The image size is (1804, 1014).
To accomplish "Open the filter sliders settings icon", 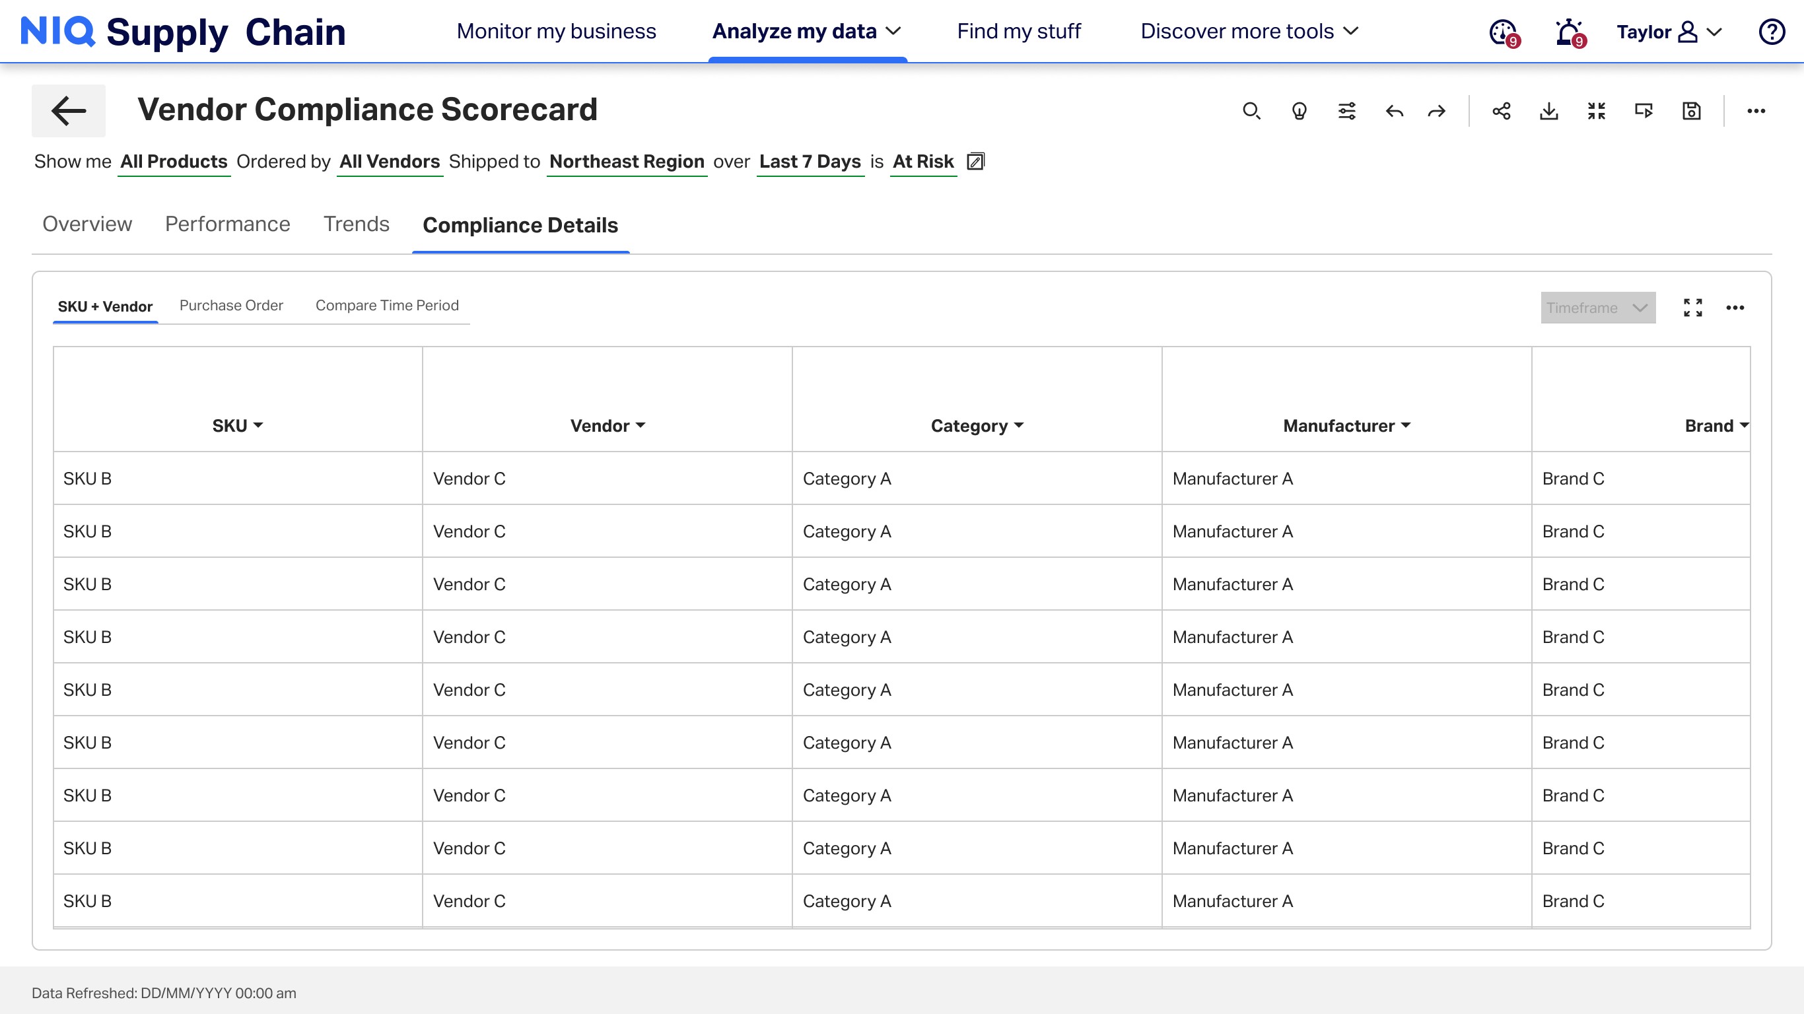I will 1346,111.
